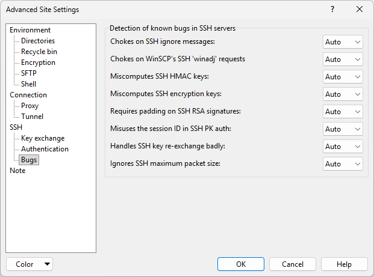Select the Tunnel tree item
The height and width of the screenshot is (277, 374).
(x=32, y=117)
